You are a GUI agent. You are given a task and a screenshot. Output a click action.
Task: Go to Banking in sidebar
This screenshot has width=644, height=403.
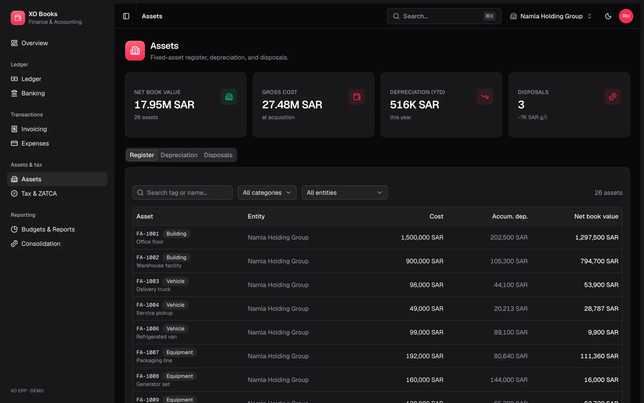click(x=57, y=93)
